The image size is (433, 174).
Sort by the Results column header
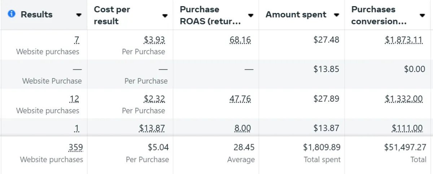click(x=36, y=14)
